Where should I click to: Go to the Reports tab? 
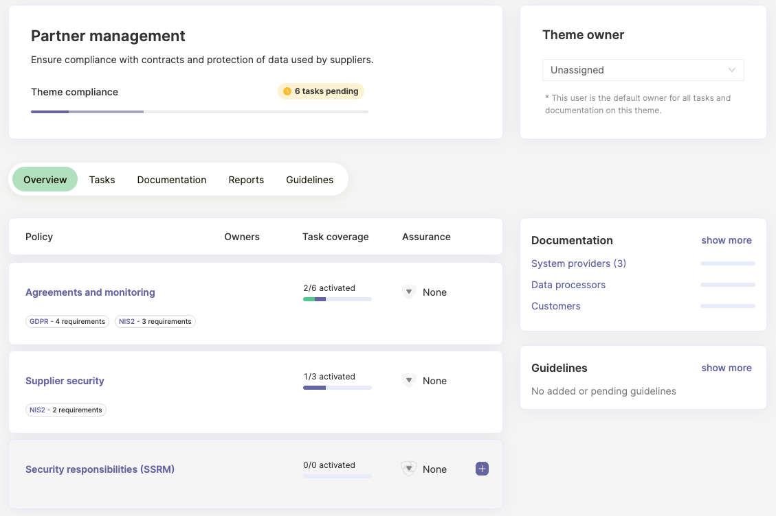click(246, 180)
